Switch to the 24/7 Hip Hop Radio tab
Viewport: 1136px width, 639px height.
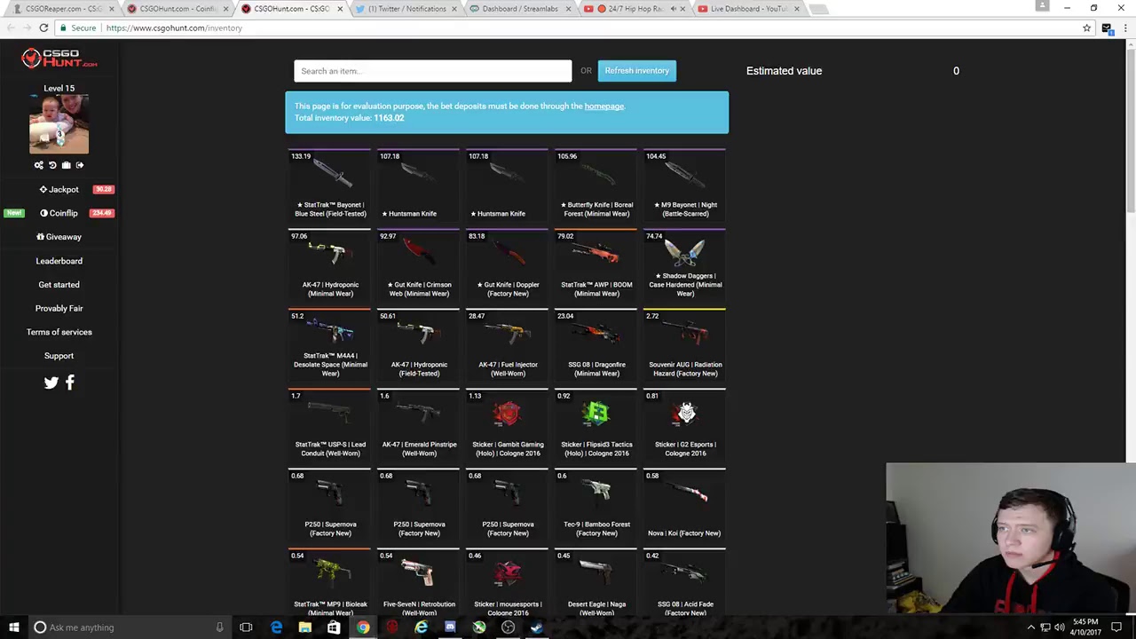click(x=633, y=9)
